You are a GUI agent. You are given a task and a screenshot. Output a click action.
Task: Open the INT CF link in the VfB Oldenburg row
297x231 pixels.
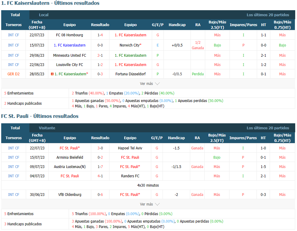coord(13,194)
